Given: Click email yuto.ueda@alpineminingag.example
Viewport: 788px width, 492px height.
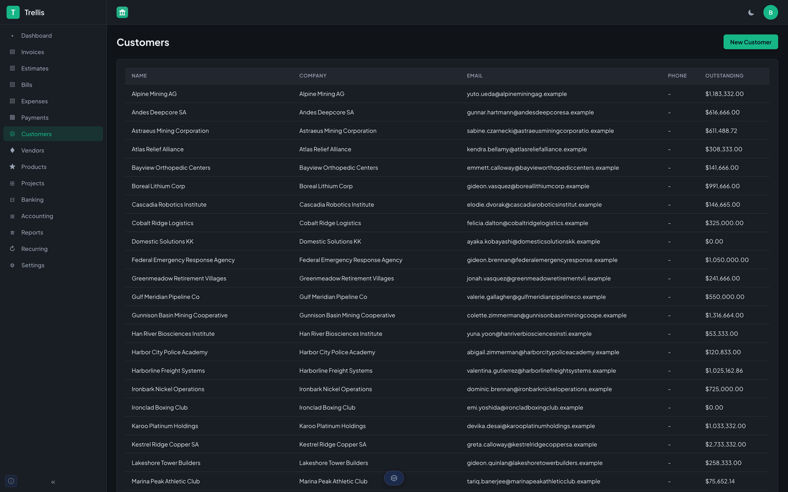Looking at the screenshot, I should pyautogui.click(x=517, y=94).
